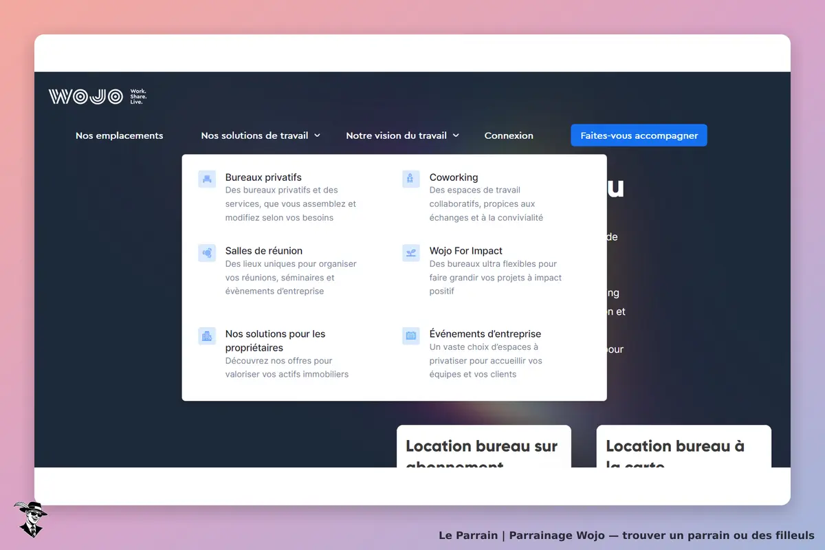Screen dimensions: 825x550
Task: Click the Salles de réunion icon
Action: click(207, 252)
